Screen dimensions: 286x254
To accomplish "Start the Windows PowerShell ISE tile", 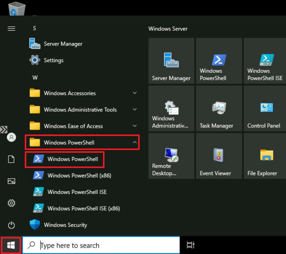I will click(265, 61).
